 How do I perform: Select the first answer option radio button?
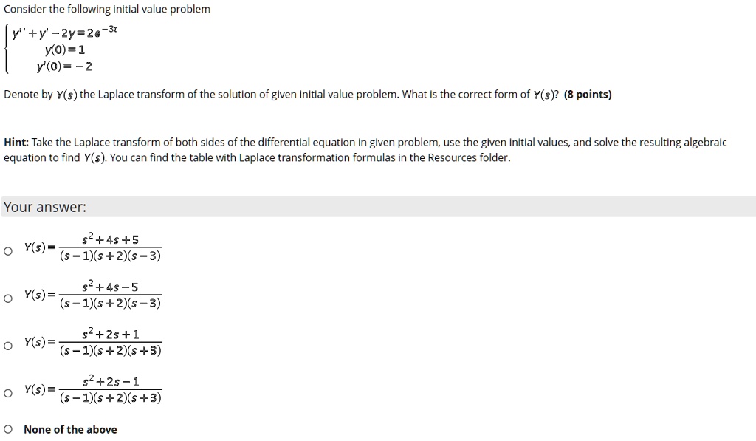coord(7,250)
